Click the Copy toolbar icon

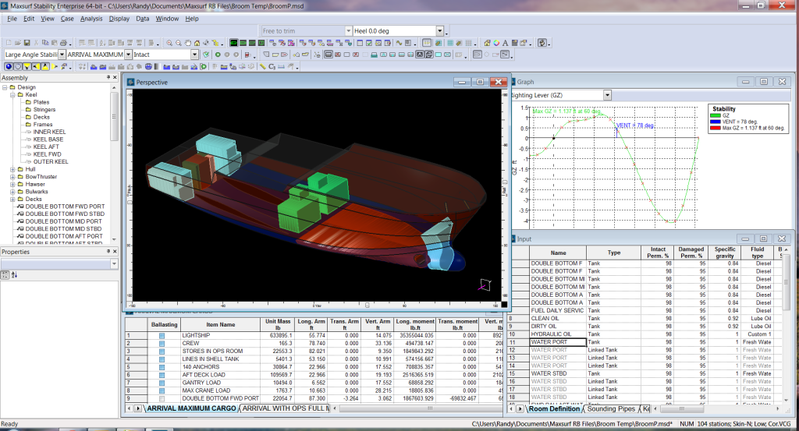45,43
